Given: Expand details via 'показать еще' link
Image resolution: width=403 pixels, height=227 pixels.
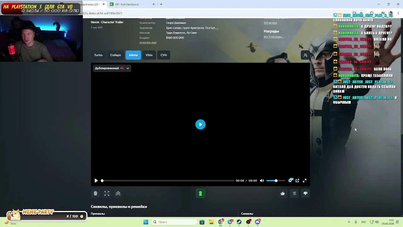Looking at the screenshot, I should point(148,43).
